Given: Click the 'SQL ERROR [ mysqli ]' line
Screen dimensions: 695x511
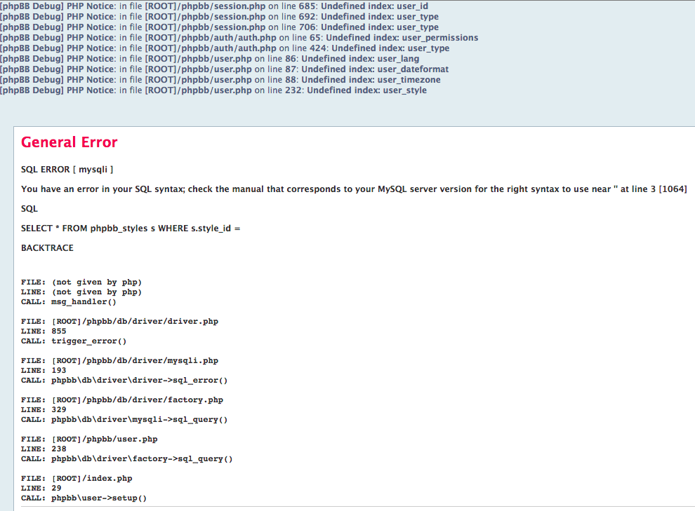Looking at the screenshot, I should (x=67, y=170).
